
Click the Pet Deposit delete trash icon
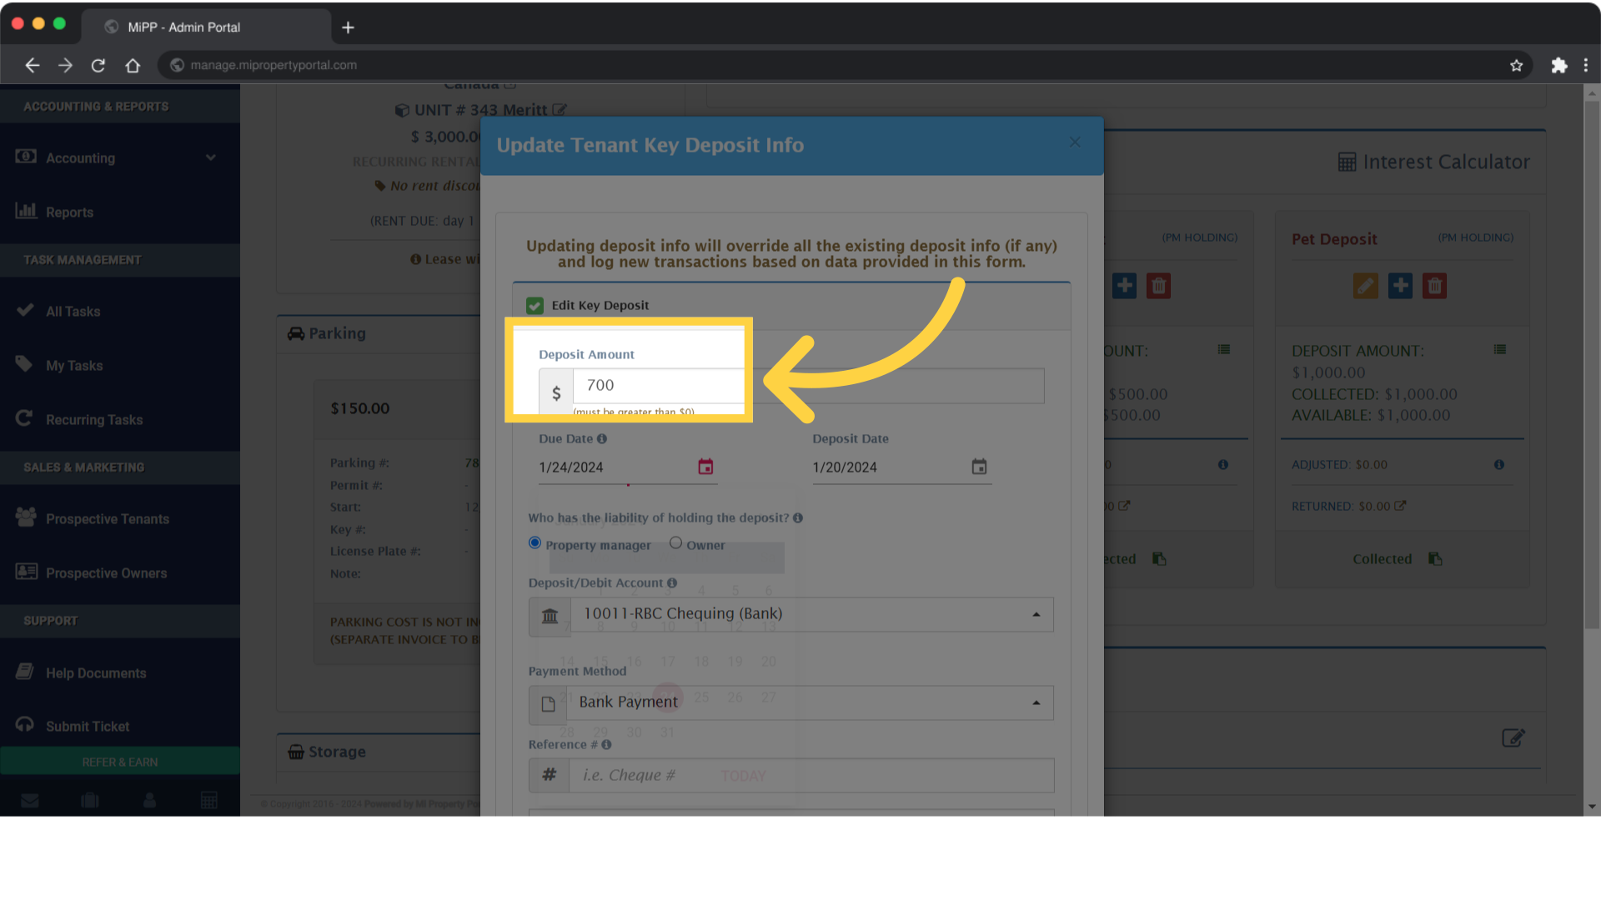(x=1434, y=286)
